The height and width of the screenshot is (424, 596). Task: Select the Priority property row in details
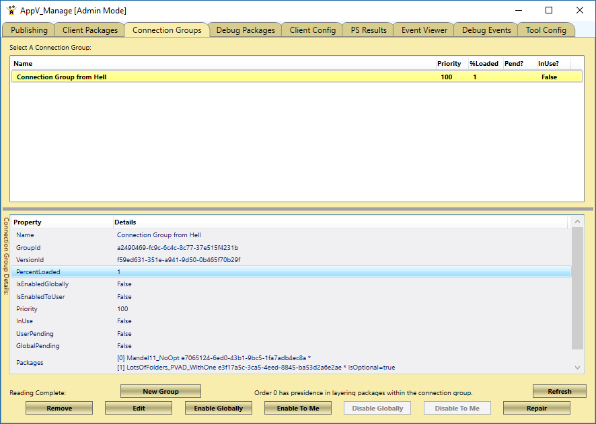[x=291, y=308]
